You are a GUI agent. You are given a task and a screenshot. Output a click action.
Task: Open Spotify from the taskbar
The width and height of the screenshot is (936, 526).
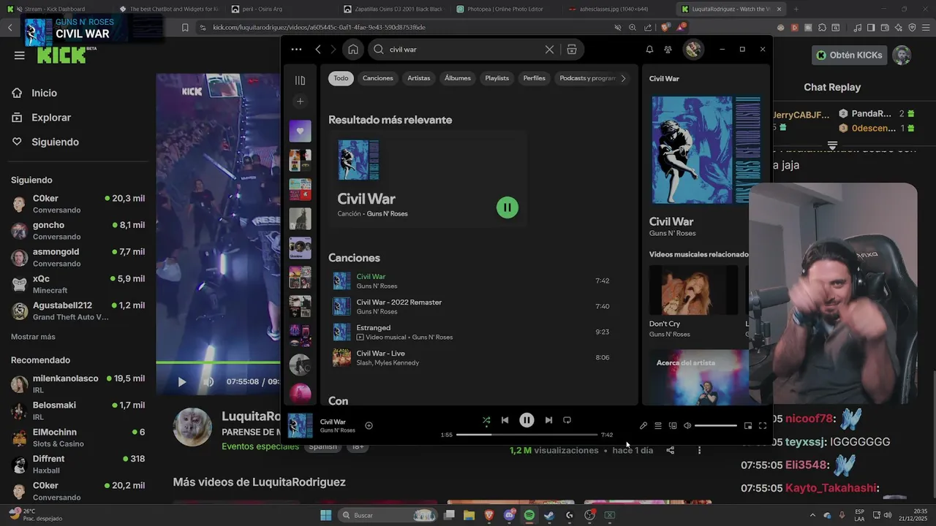pyautogui.click(x=529, y=515)
